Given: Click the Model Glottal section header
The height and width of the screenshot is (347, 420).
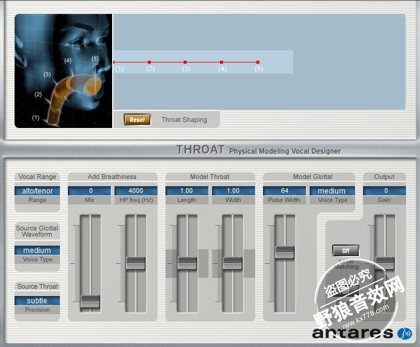Looking at the screenshot, I should coord(313,177).
